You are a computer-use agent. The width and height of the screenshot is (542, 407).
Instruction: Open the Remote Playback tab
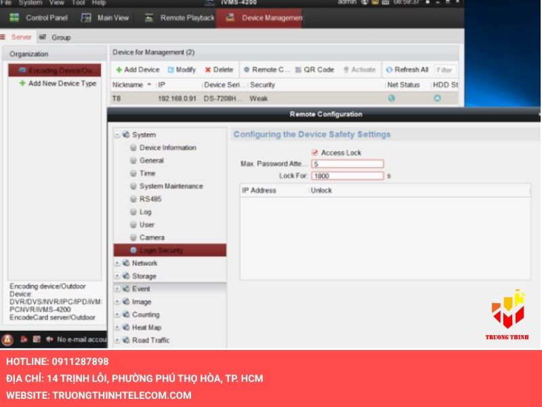pos(180,18)
